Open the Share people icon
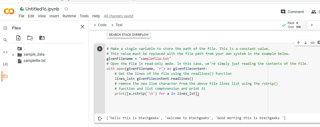 point(314,12)
